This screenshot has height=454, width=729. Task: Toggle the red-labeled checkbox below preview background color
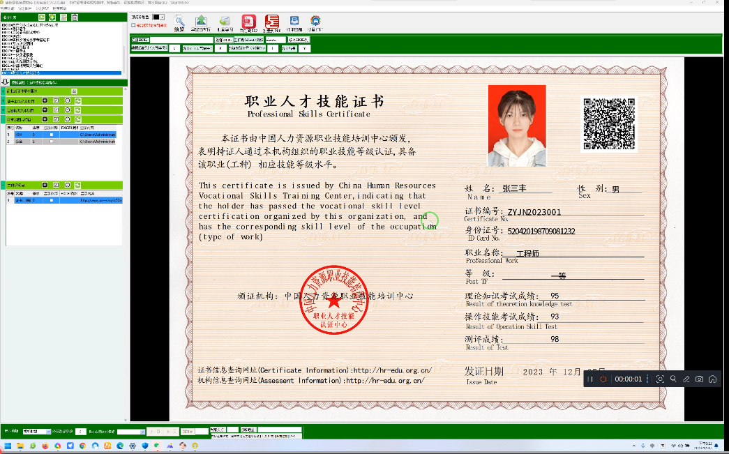click(133, 25)
